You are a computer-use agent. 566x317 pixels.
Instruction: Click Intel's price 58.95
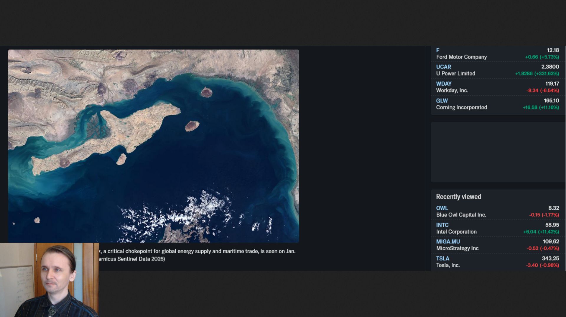pos(552,225)
